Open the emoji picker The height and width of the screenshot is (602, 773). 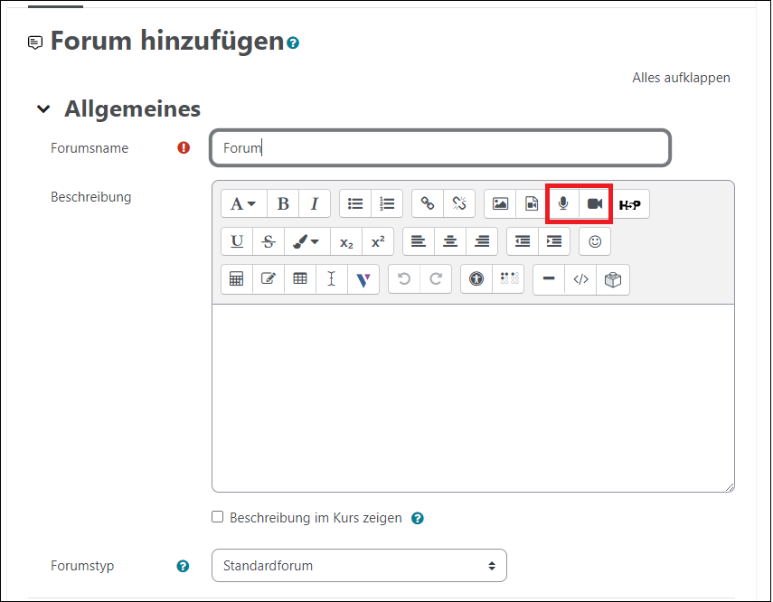pos(595,241)
